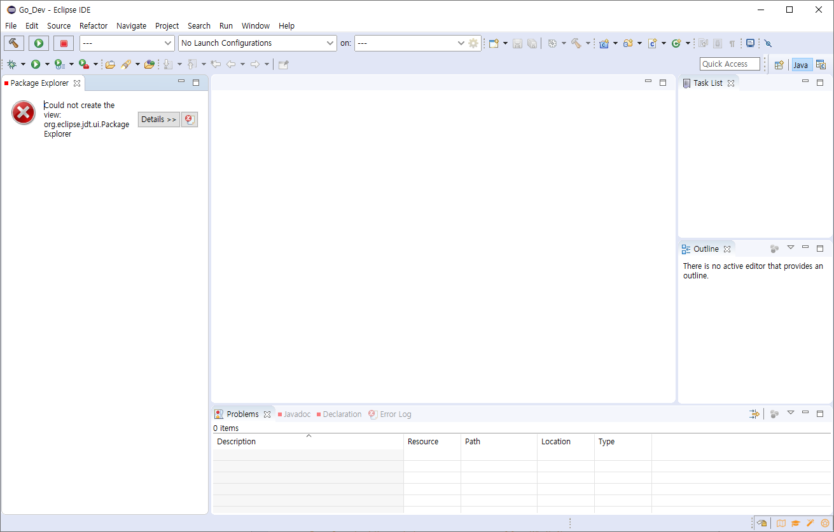
Task: Click the Debug bug icon
Action: coord(12,64)
